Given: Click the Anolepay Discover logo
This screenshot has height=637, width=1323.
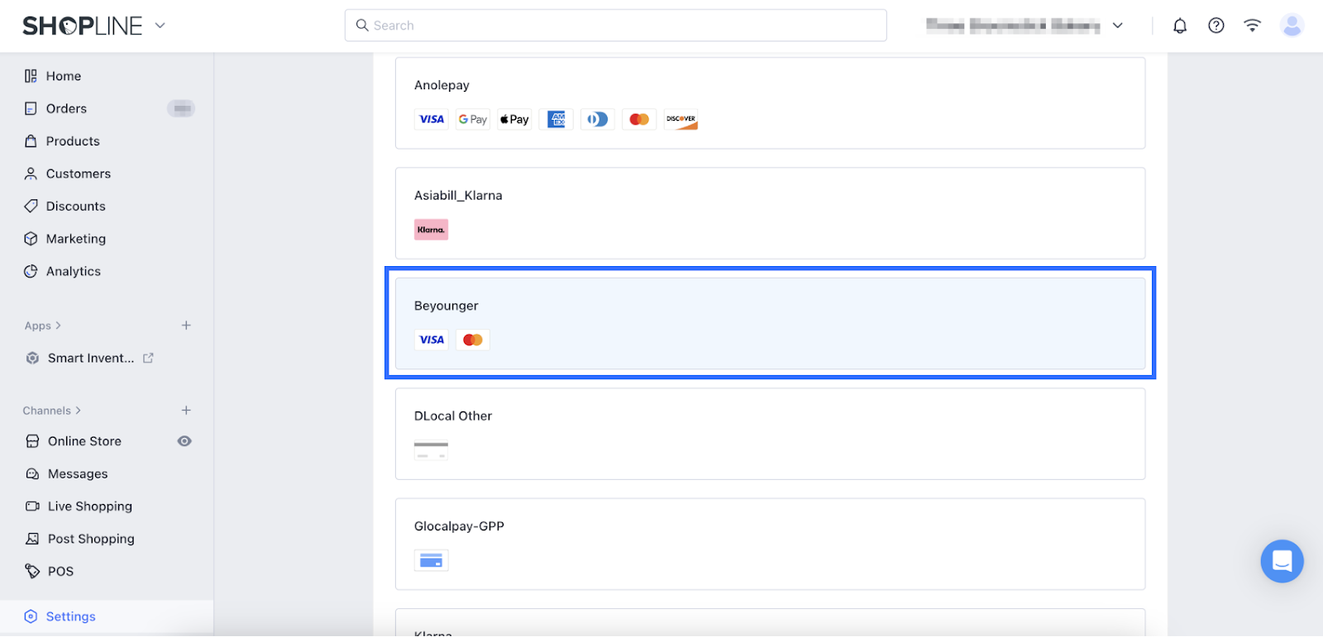Looking at the screenshot, I should [x=681, y=119].
